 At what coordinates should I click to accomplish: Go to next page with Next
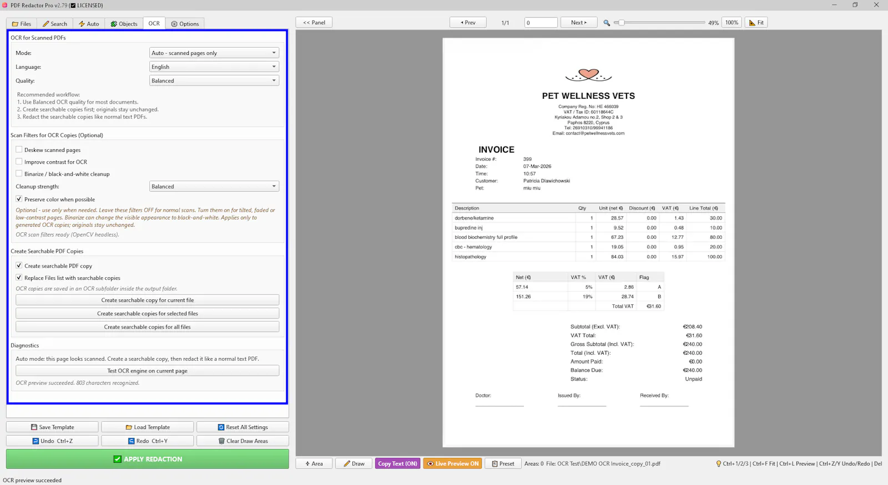578,23
